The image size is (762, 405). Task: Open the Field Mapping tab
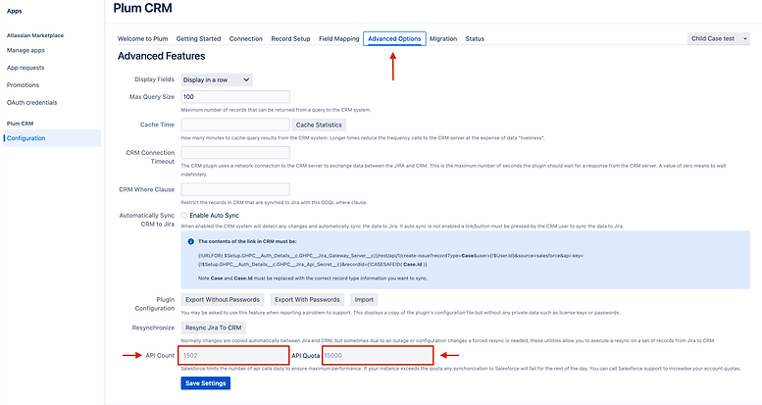click(x=338, y=38)
